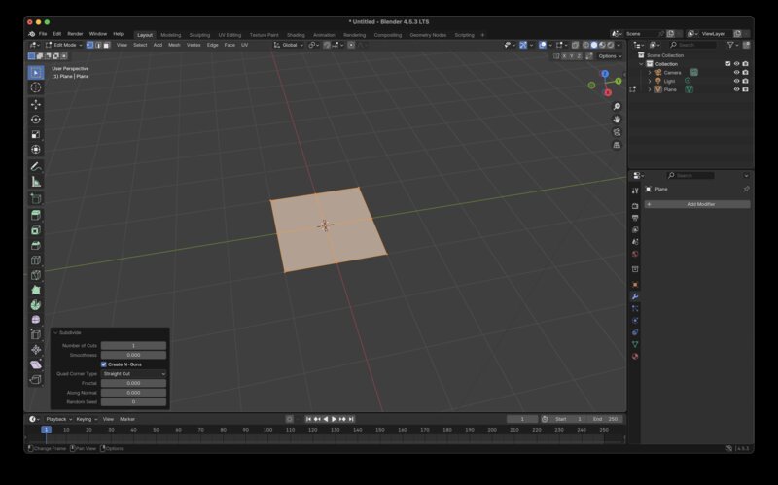Toggle camera view gizmo icon
This screenshot has width=778, height=485.
617,132
